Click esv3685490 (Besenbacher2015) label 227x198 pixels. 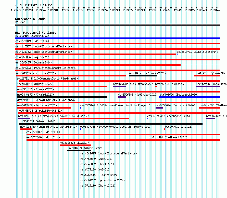click(169, 116)
